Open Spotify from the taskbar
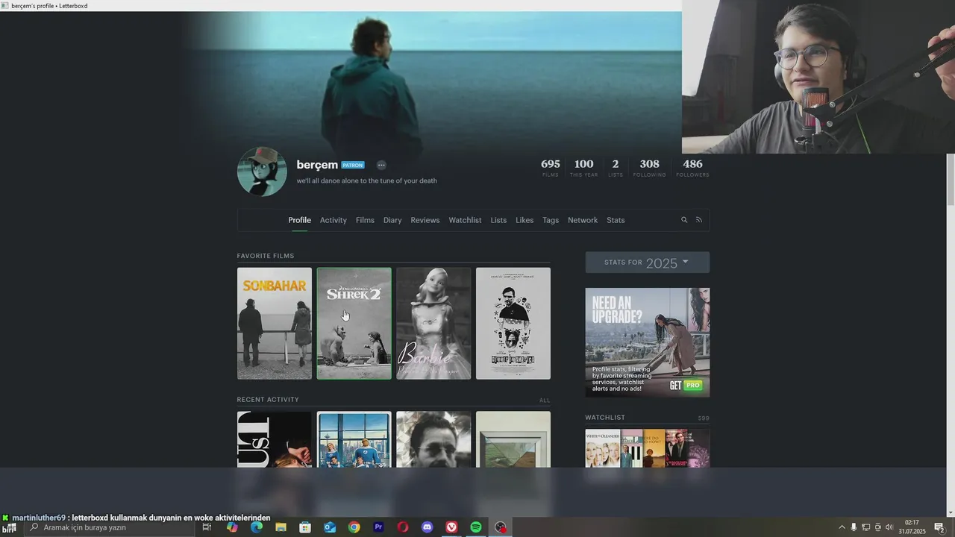 476,527
